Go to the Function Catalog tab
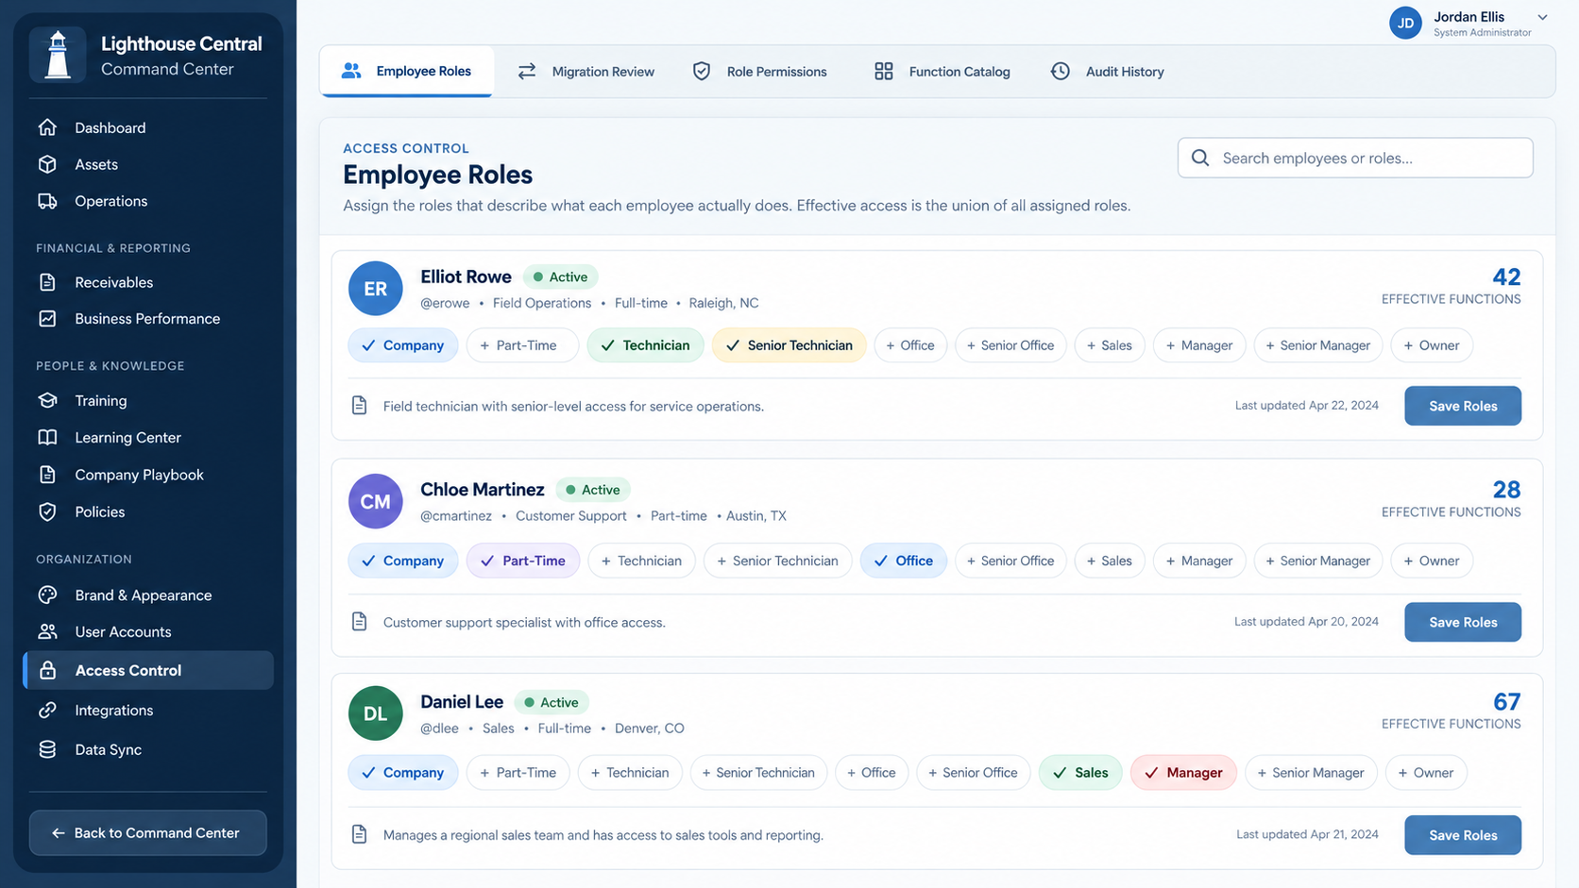 942,72
